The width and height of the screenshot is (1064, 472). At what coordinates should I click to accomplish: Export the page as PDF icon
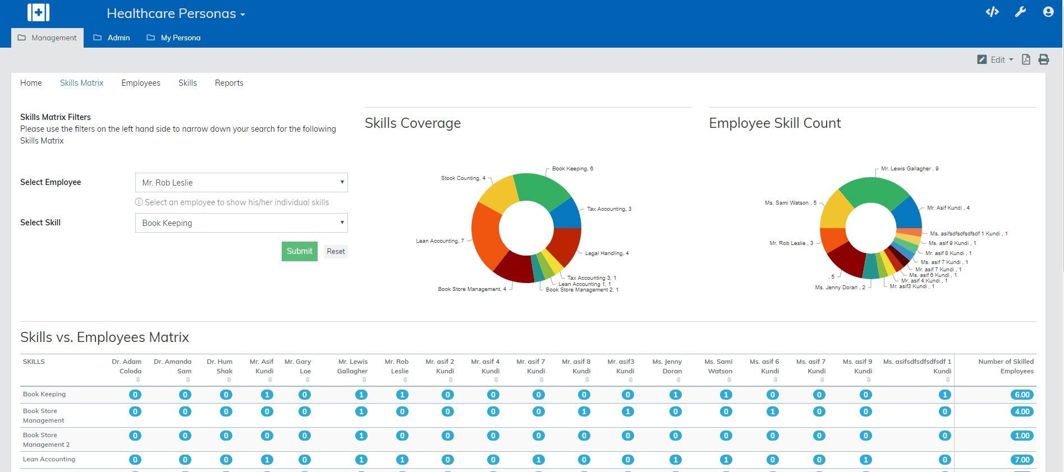pyautogui.click(x=1026, y=59)
